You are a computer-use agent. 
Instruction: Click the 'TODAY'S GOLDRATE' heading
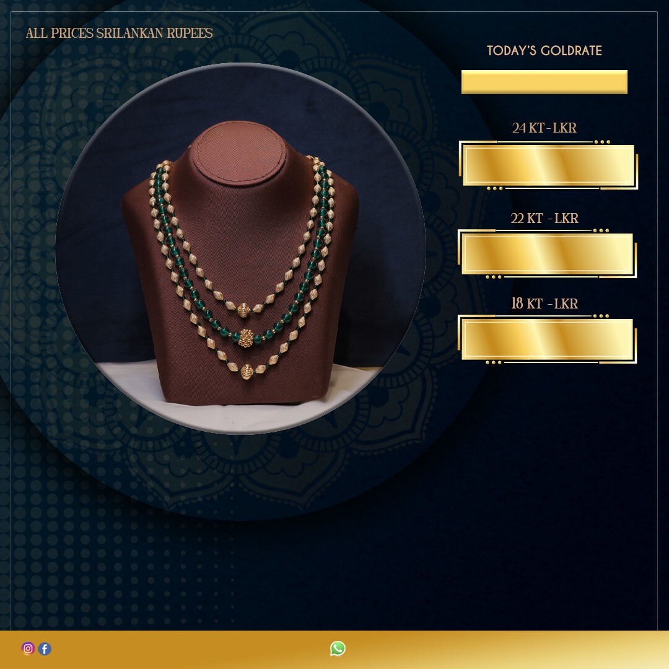click(544, 51)
